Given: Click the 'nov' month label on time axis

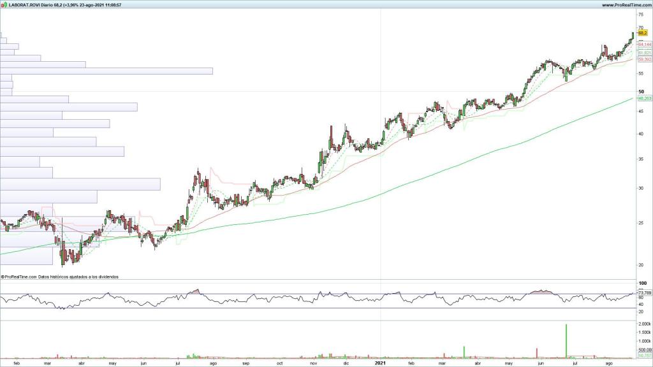Looking at the screenshot, I should (x=313, y=363).
